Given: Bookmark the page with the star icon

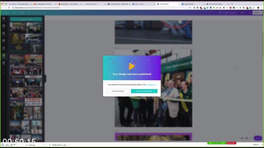Looking at the screenshot, I should (x=190, y=8).
